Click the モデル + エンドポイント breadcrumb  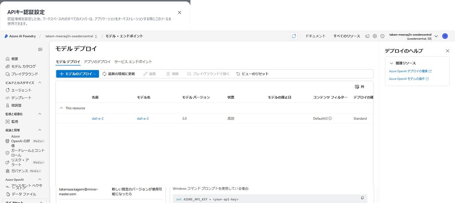click(124, 36)
